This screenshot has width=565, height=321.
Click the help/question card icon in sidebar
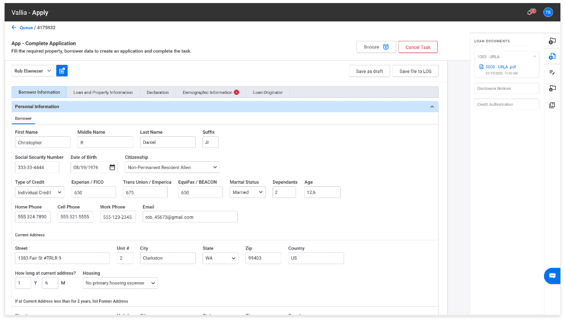coord(552,104)
